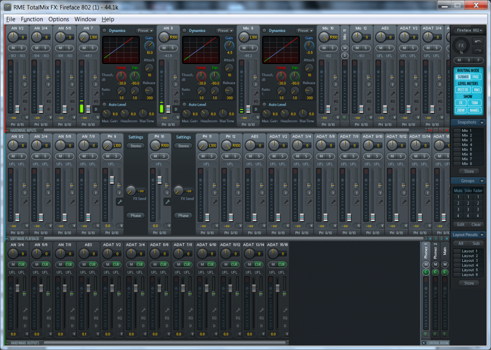491x350 pixels.
Task: Toggle Dynamics on for input AN 7
Action: (104, 31)
